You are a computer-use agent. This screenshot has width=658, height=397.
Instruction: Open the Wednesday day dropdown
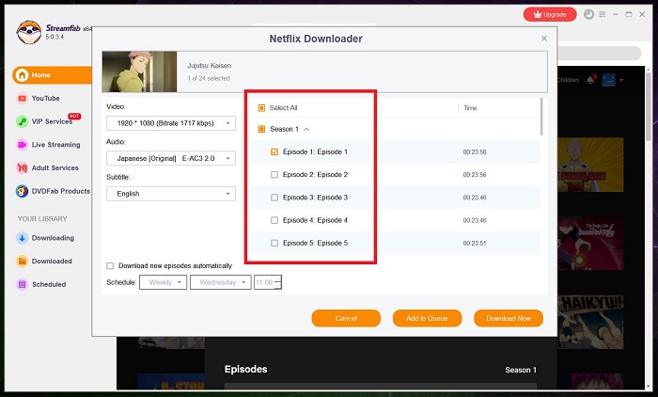click(x=221, y=282)
